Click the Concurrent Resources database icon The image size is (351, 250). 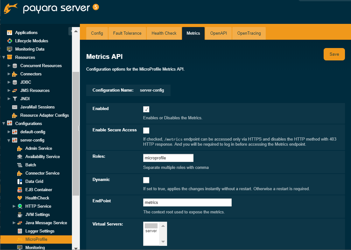pos(15,66)
